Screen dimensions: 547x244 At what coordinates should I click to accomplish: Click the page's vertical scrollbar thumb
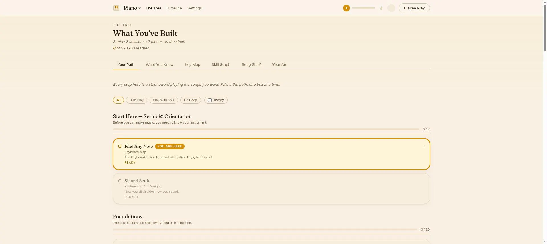click(x=545, y=28)
